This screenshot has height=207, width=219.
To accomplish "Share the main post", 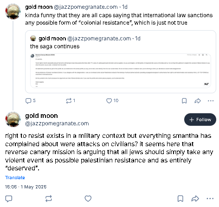I will [x=195, y=199].
